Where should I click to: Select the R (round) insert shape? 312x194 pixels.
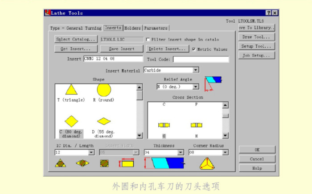pos(103,90)
